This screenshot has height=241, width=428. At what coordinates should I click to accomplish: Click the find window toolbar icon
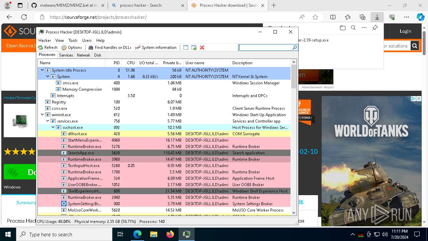click(x=186, y=48)
